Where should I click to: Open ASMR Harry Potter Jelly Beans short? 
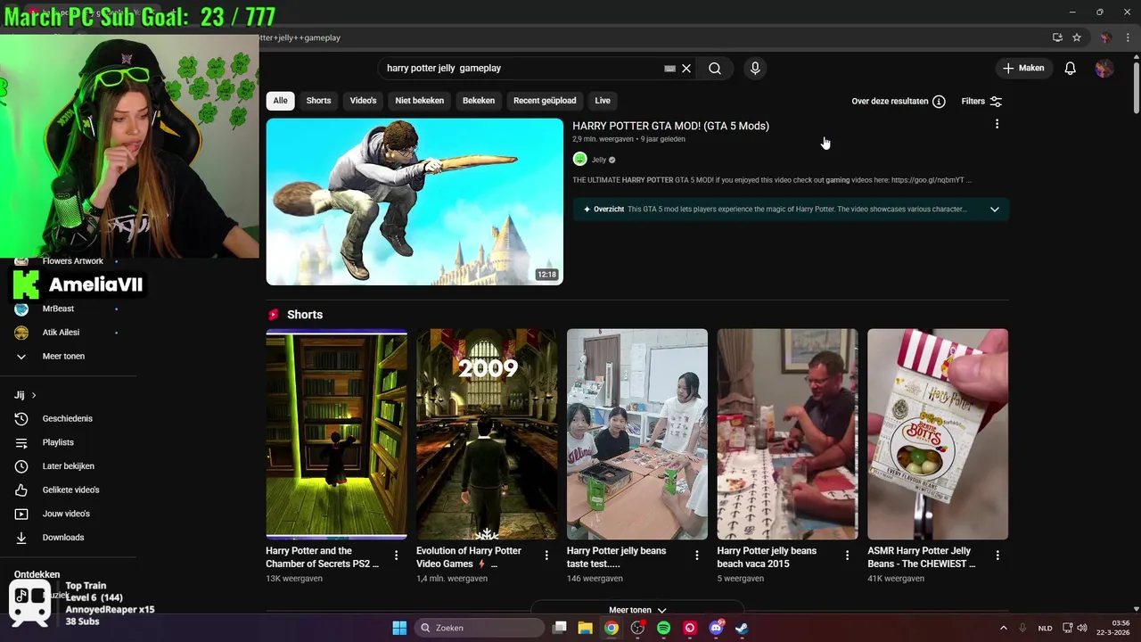[938, 434]
